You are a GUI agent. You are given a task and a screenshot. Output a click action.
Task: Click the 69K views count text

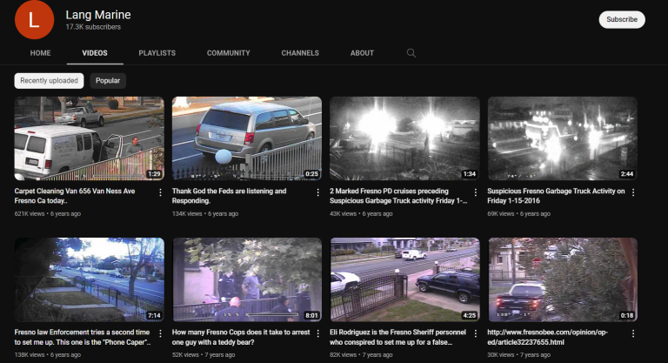coord(501,213)
